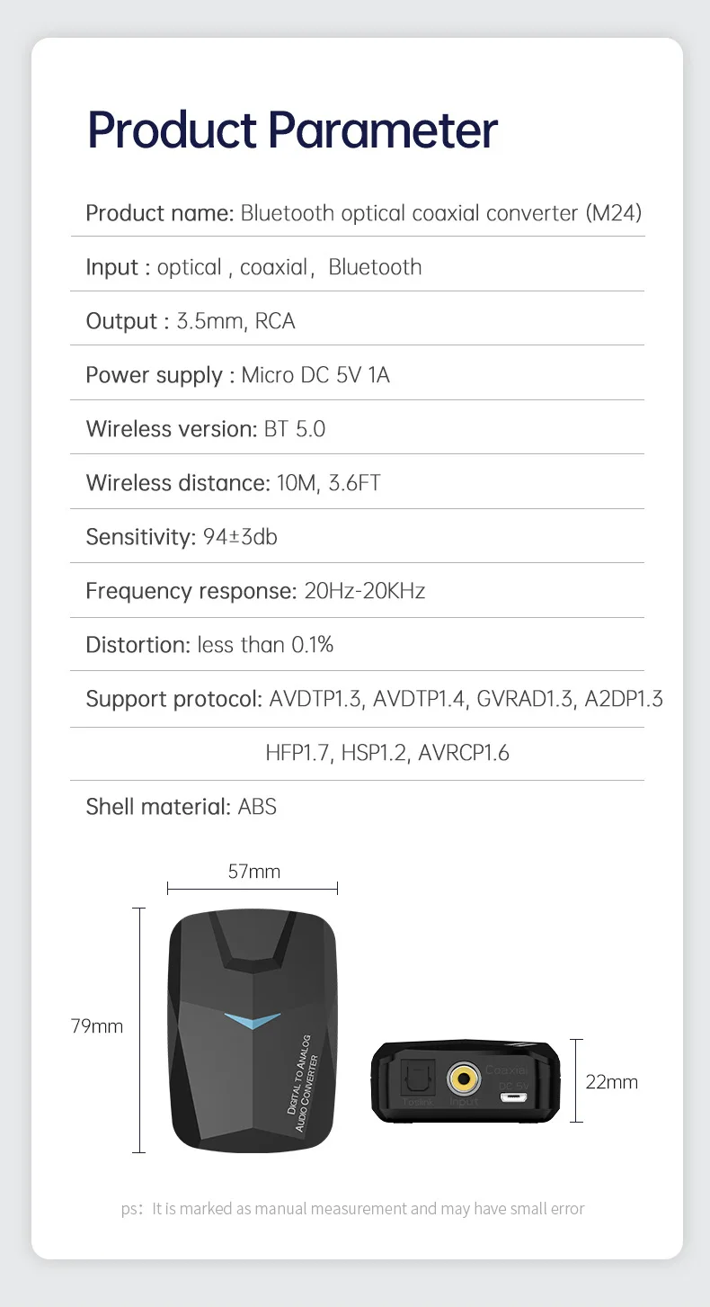Click the 79mm height dimension label
The image size is (710, 1307).
(97, 1025)
